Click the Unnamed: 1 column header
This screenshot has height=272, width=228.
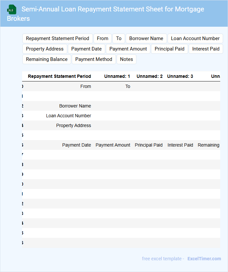[x=117, y=76]
